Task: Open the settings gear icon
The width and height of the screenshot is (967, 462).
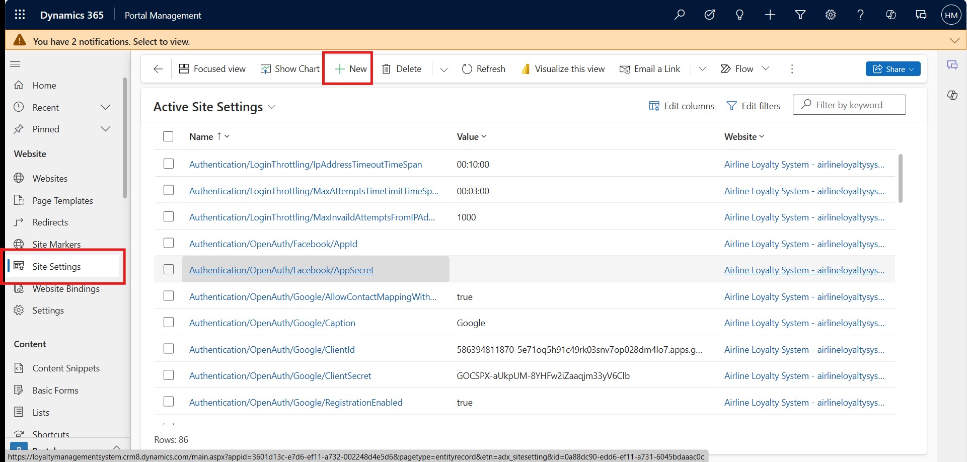Action: [830, 15]
